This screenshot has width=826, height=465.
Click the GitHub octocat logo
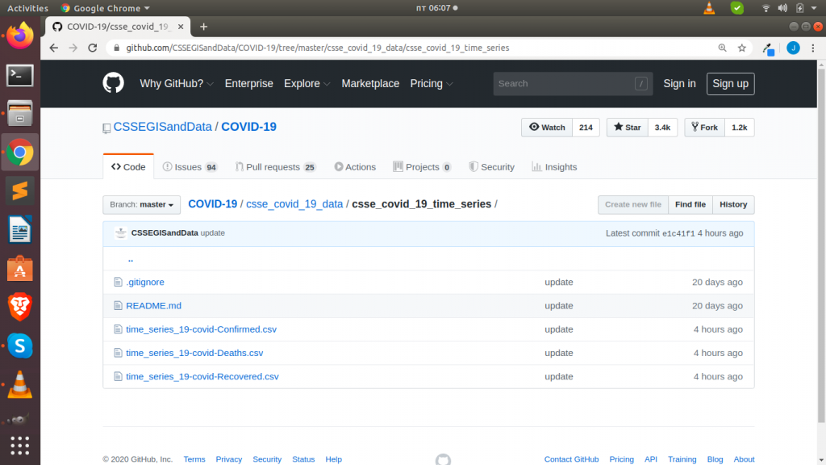pyautogui.click(x=113, y=82)
